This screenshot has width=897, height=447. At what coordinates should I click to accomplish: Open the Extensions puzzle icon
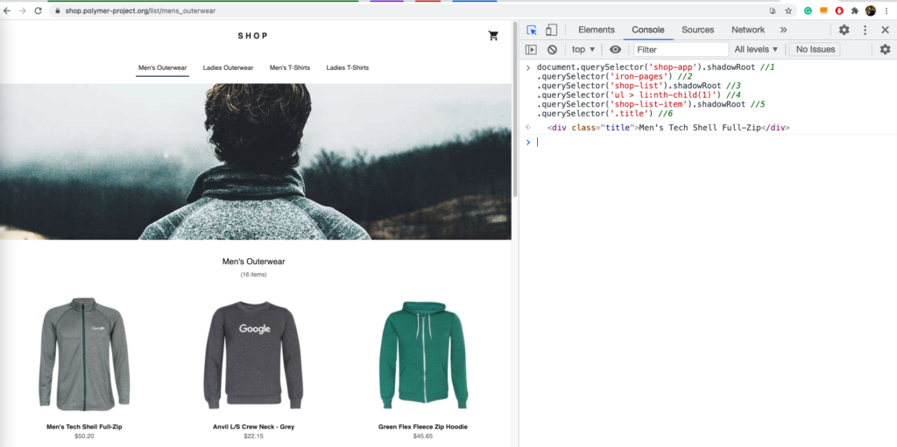[x=854, y=10]
